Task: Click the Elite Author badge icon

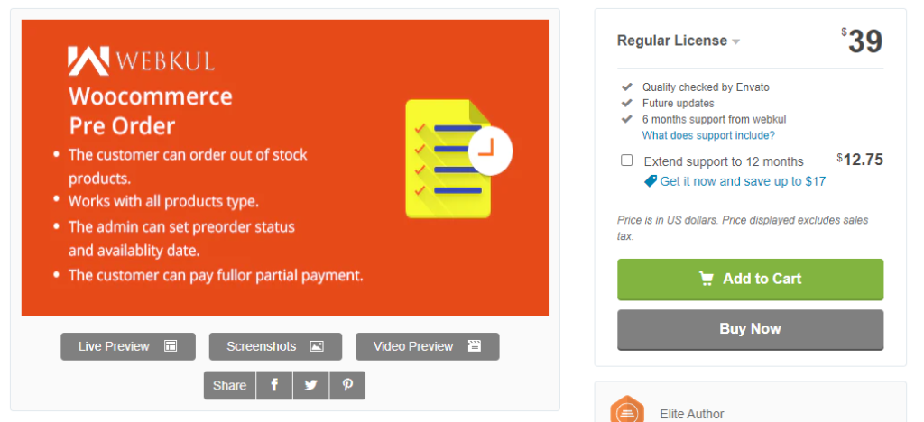Action: [x=626, y=410]
